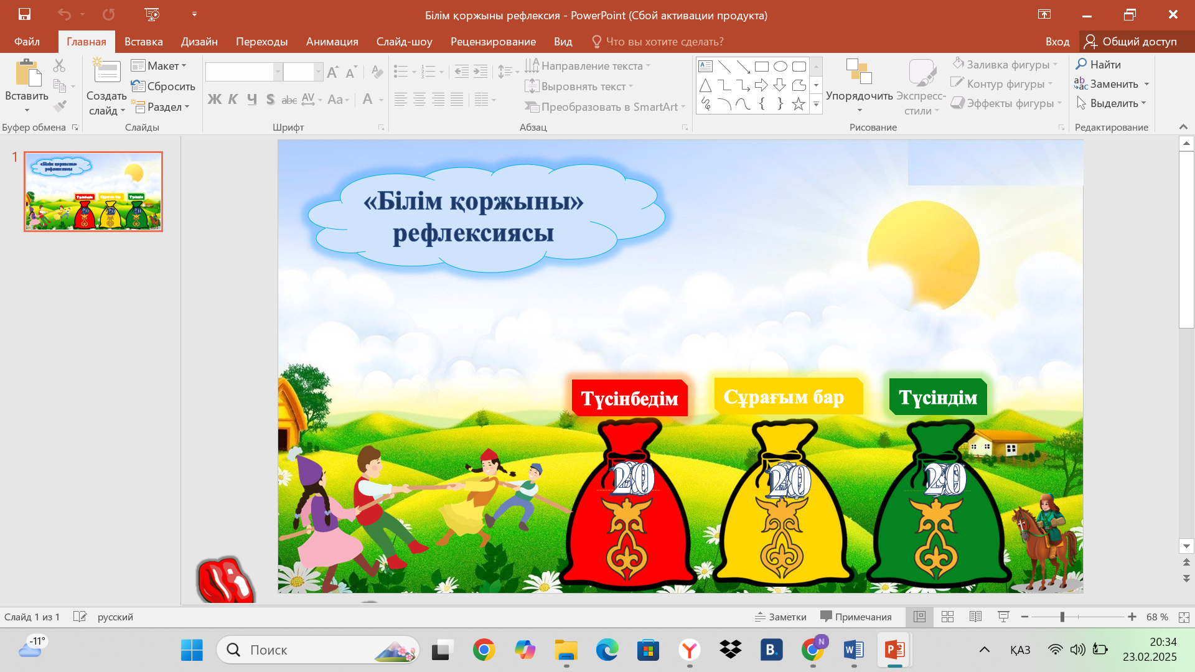
Task: Open the Дизайн tab
Action: tap(199, 42)
